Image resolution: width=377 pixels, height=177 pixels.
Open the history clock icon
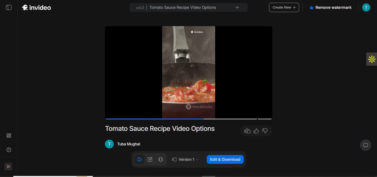click(x=9, y=150)
